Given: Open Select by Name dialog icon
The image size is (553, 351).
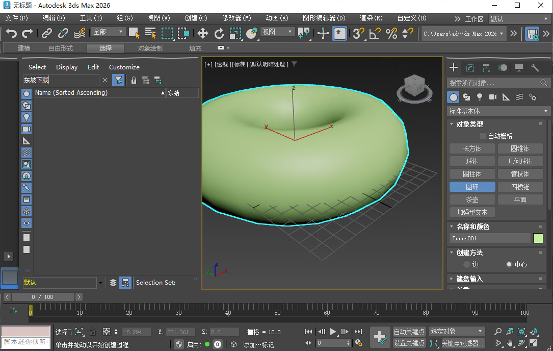Looking at the screenshot, I should pos(150,32).
